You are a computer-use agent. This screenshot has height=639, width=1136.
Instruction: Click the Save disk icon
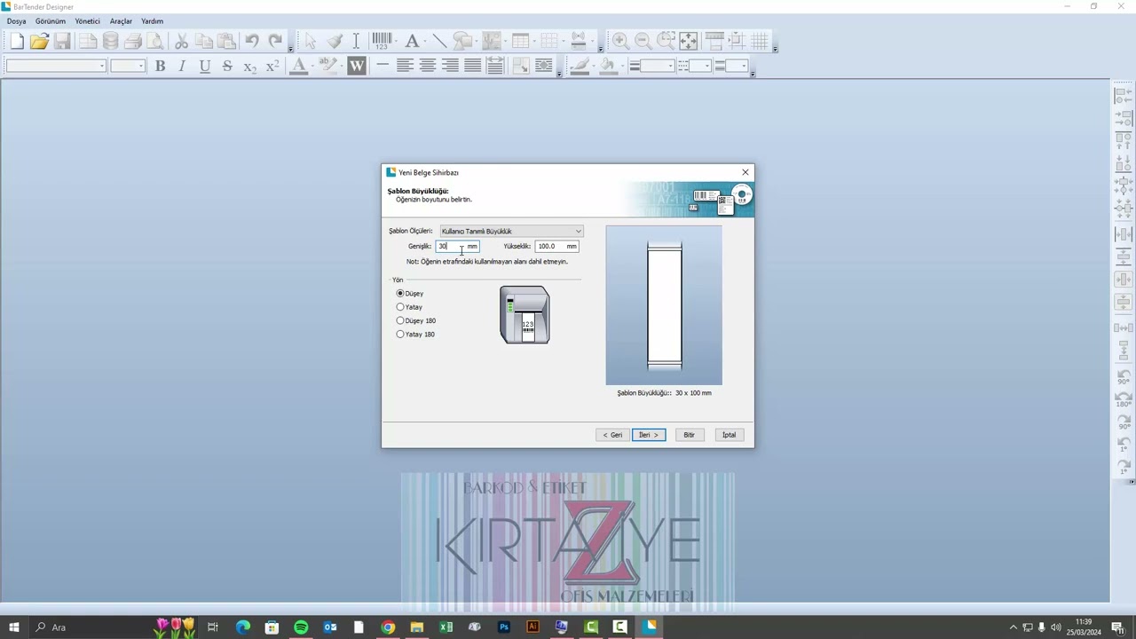coord(62,41)
